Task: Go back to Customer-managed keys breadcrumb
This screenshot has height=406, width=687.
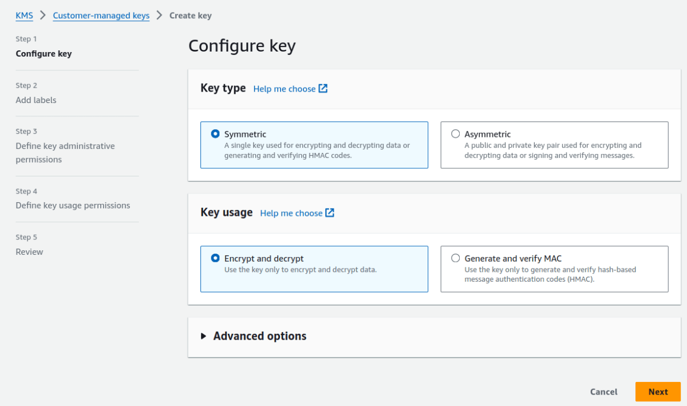Action: coord(101,15)
